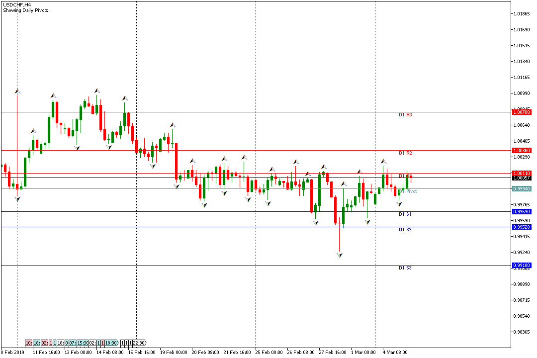Click the cyan "18:30" event marker

(111, 343)
